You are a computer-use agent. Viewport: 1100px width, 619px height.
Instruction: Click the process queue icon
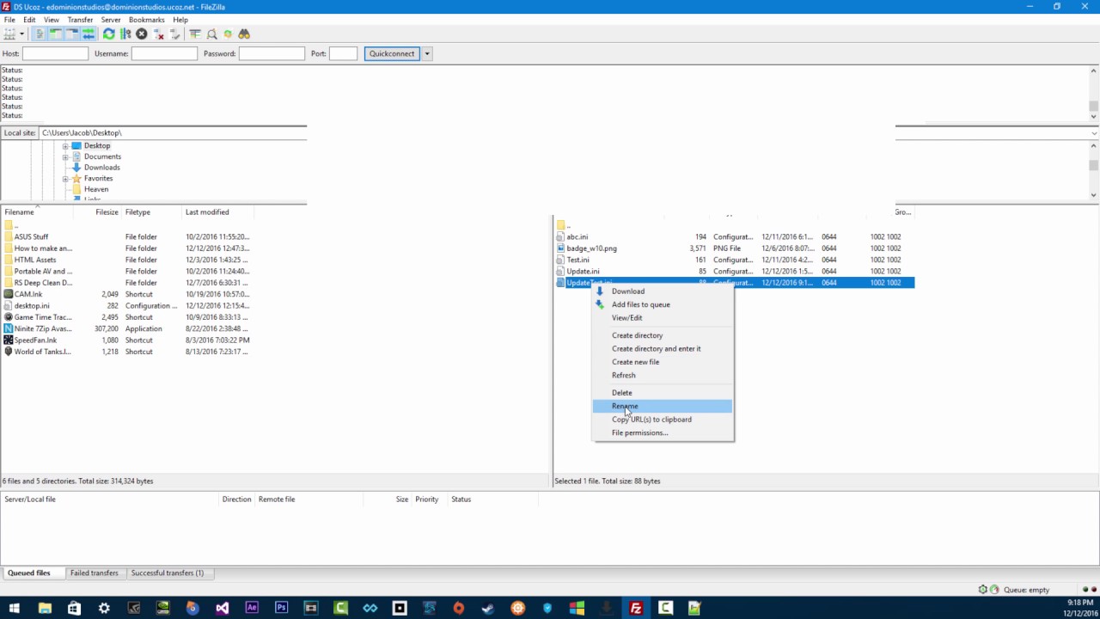(125, 34)
